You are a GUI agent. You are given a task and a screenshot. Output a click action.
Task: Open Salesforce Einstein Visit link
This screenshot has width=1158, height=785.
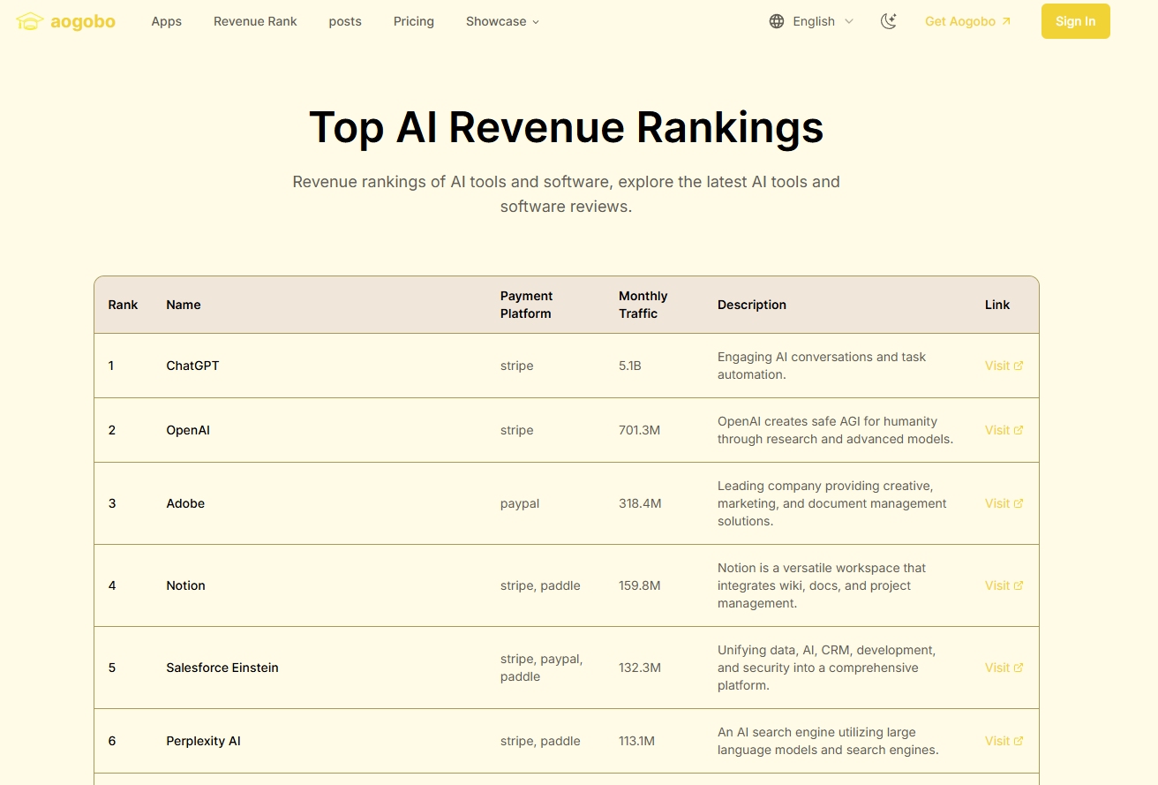(1004, 668)
